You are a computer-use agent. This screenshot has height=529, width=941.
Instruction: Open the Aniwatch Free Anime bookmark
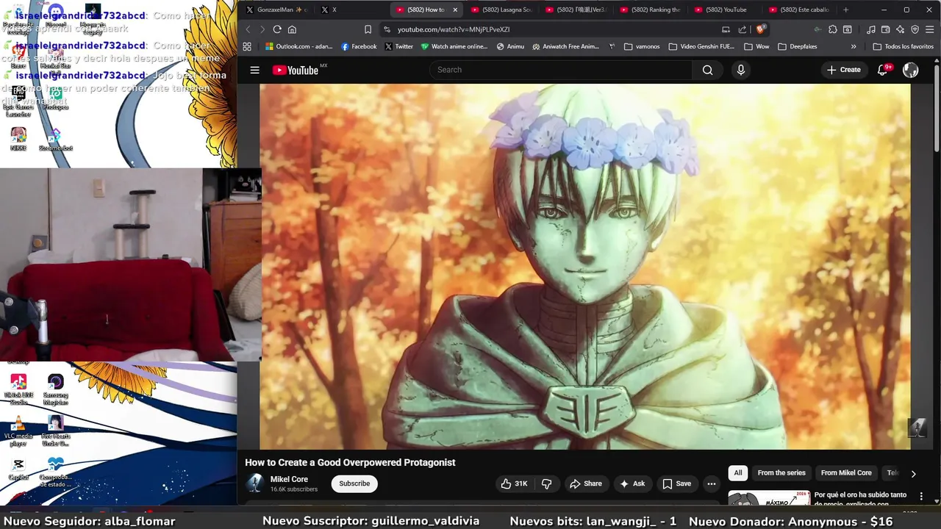tap(565, 46)
